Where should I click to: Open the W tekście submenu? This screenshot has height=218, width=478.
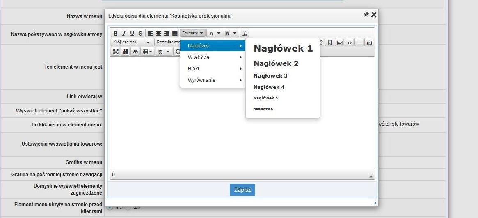click(213, 57)
